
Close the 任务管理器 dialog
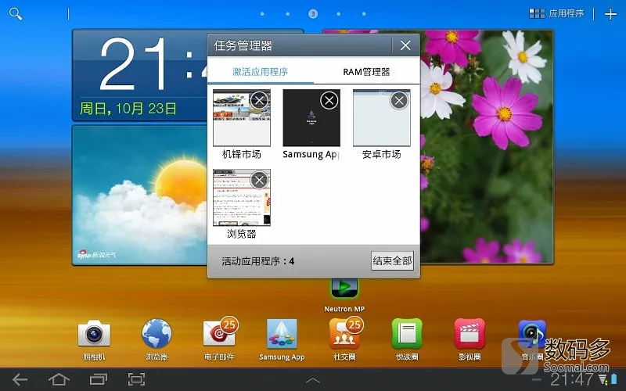pyautogui.click(x=405, y=45)
